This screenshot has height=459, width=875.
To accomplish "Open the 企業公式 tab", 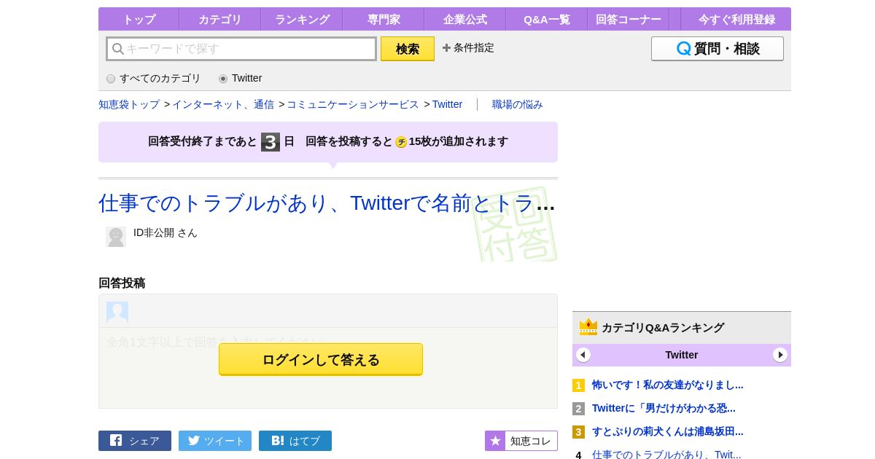I will pos(465,19).
